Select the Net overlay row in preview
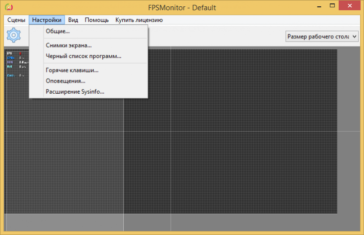 click(17, 67)
